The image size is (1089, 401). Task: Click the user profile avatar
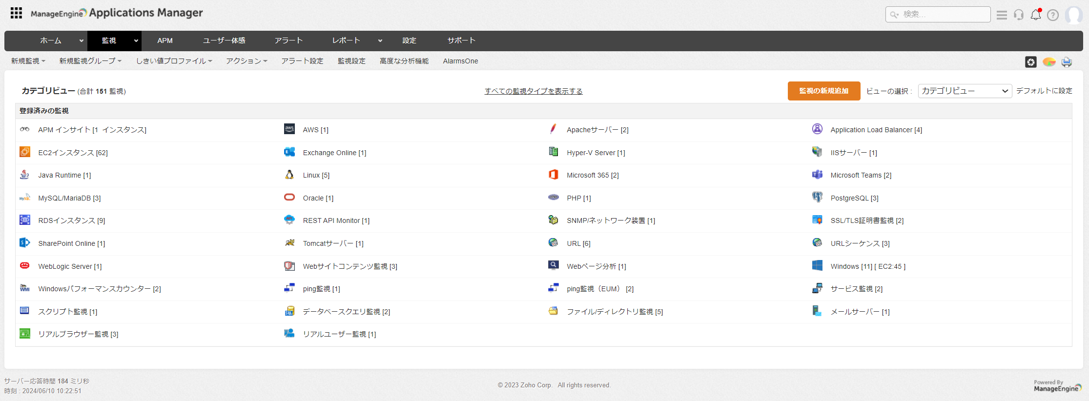tap(1073, 15)
